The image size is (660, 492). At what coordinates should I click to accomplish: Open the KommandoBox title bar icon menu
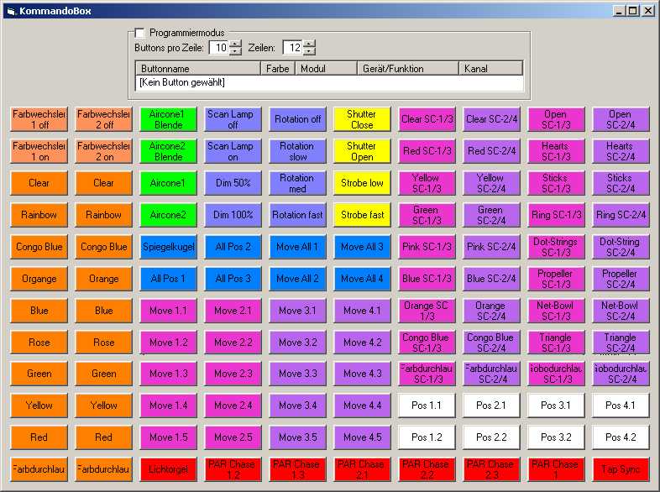pyautogui.click(x=11, y=11)
